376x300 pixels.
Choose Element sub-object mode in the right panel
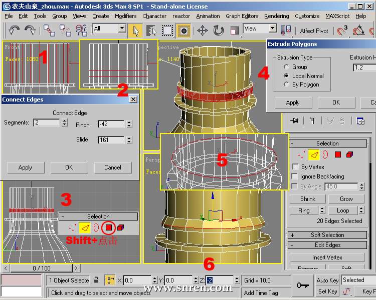349,155
